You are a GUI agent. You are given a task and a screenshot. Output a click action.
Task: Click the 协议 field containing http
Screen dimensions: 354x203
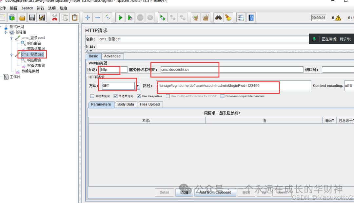pyautogui.click(x=114, y=70)
